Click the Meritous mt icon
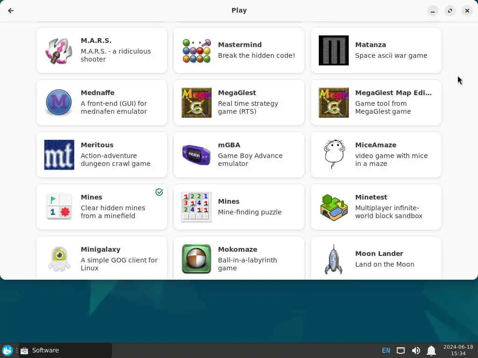Image resolution: width=478 pixels, height=358 pixels. coord(59,155)
